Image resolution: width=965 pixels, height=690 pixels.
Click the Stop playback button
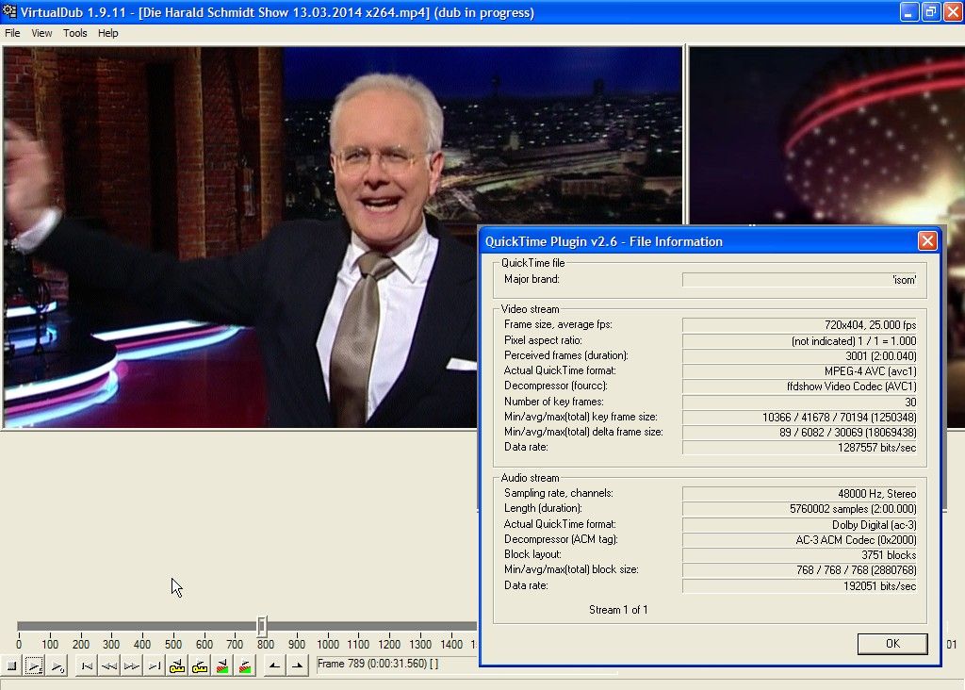[x=11, y=665]
